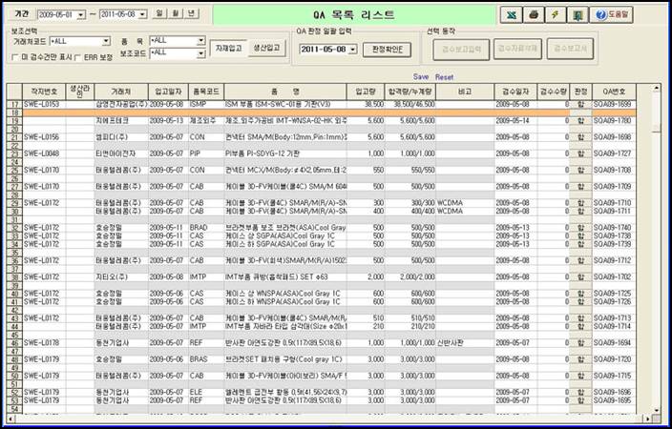Select the row header numbered 46
This screenshot has height=429, width=672.
[x=15, y=343]
